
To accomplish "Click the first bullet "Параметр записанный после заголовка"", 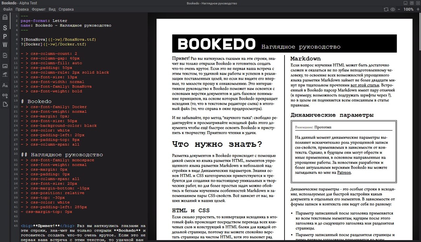I will click(345, 221).
